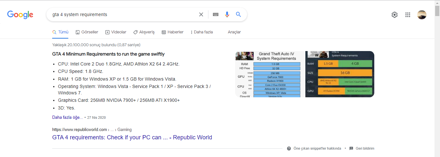Open the Google account profile picture

pyautogui.click(x=422, y=14)
